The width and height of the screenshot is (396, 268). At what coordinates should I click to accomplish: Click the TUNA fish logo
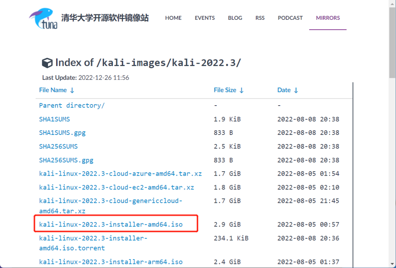(x=43, y=18)
